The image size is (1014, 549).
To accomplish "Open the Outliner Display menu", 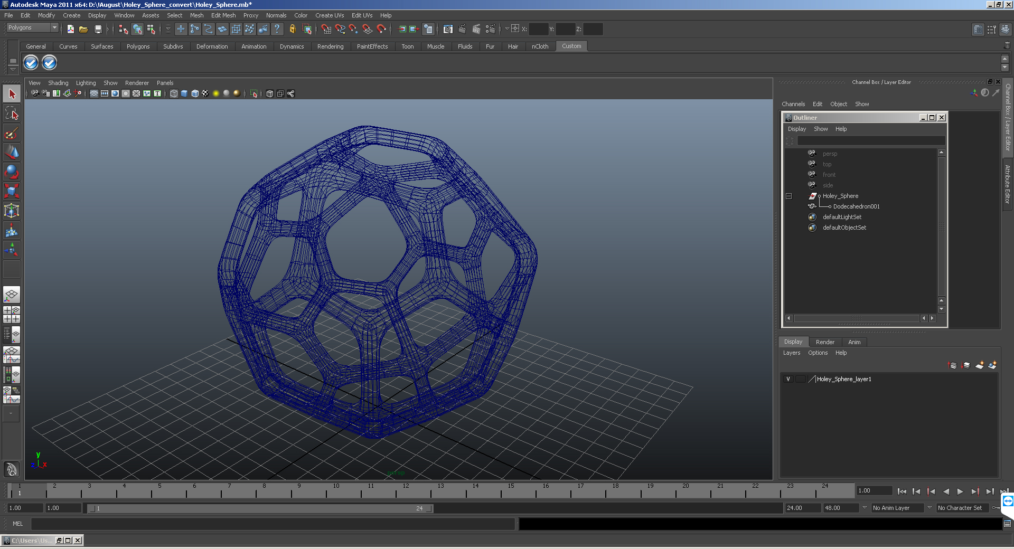I will (796, 129).
